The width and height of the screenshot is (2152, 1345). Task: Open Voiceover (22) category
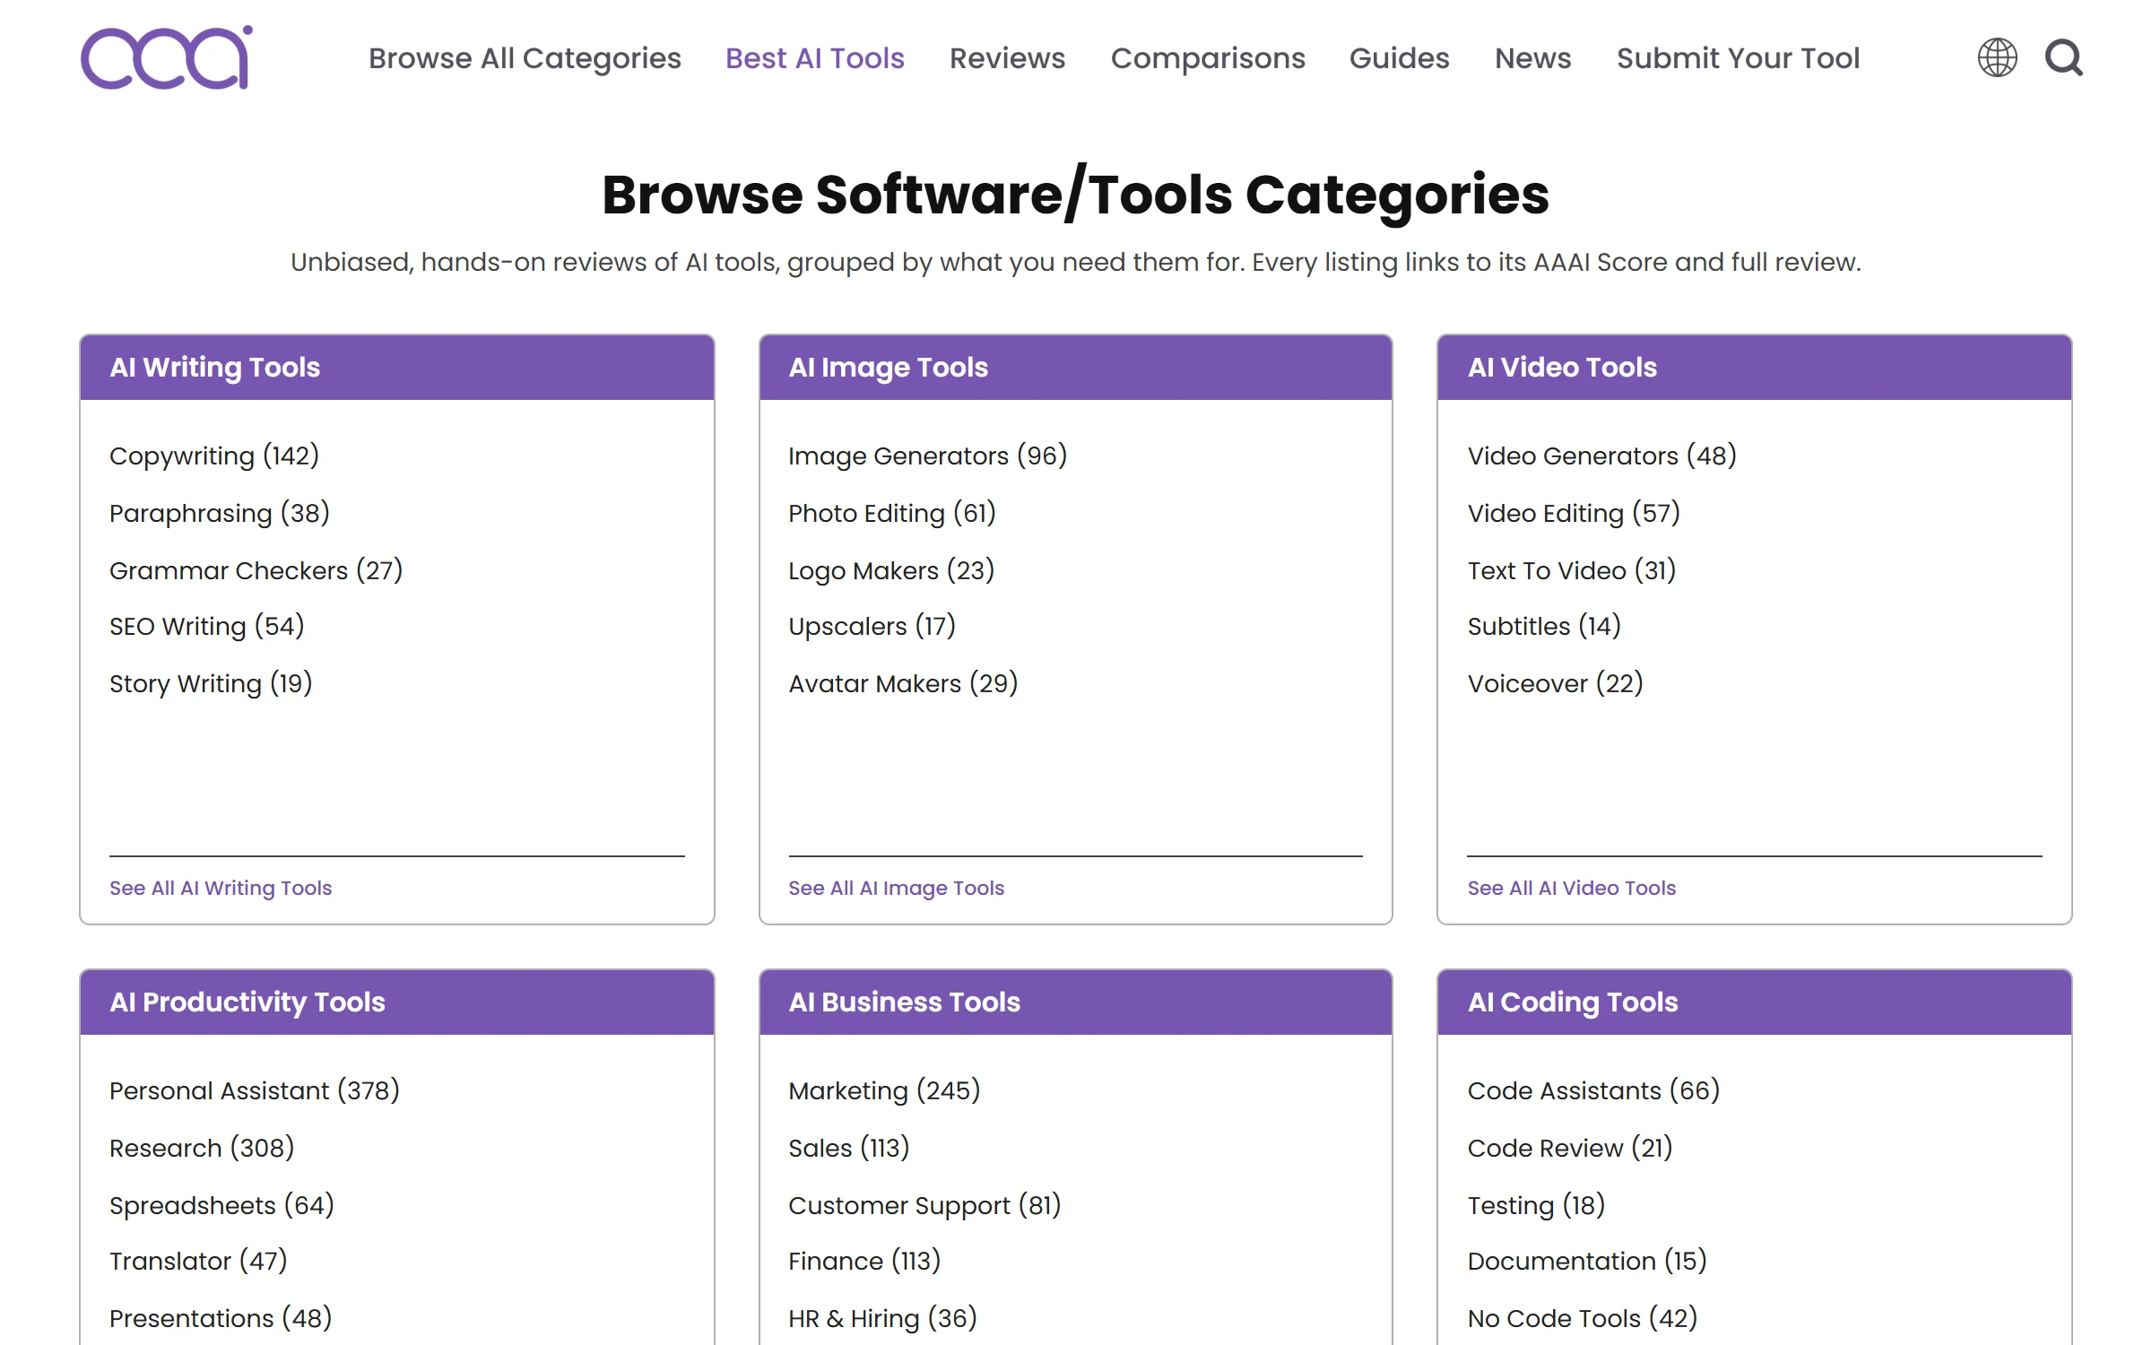click(1555, 683)
